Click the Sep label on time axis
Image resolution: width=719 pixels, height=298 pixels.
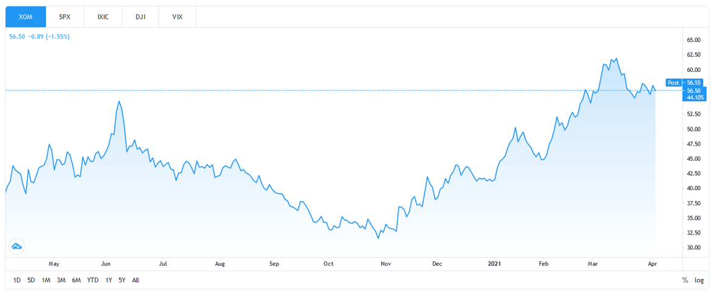(x=274, y=264)
